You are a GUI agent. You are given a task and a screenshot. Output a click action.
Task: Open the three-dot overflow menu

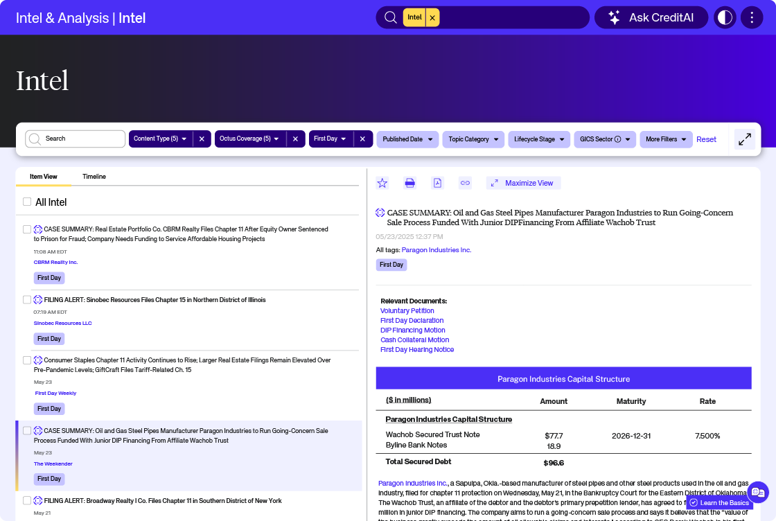tap(752, 17)
